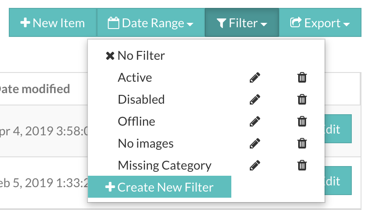Edit the Disabled filter with pencil icon
365x210 pixels.
tap(255, 100)
